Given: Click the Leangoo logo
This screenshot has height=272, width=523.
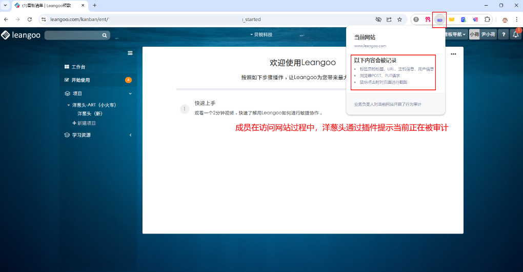Looking at the screenshot, I should point(21,35).
